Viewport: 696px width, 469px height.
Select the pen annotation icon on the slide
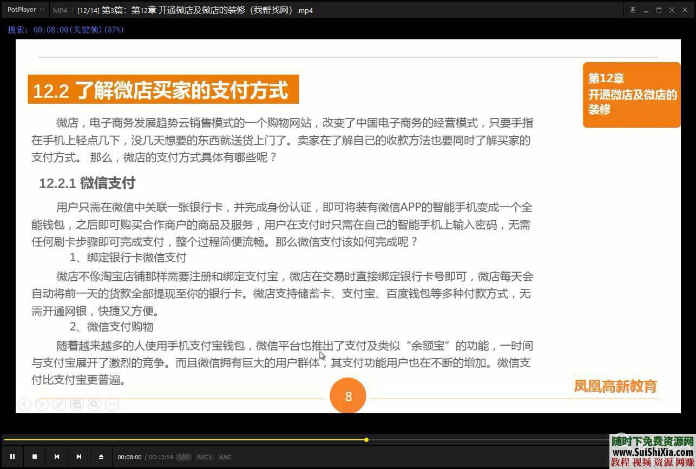60,404
